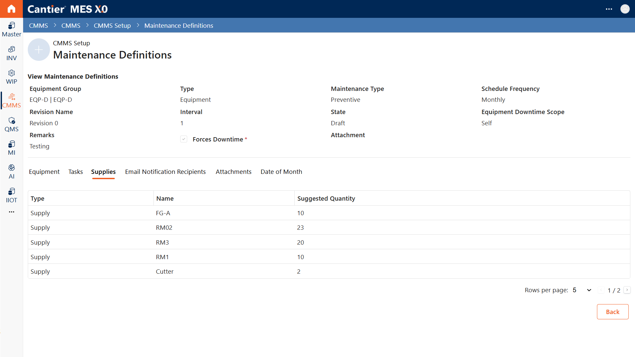Open the AI module icon
The image size is (635, 357).
(12, 172)
